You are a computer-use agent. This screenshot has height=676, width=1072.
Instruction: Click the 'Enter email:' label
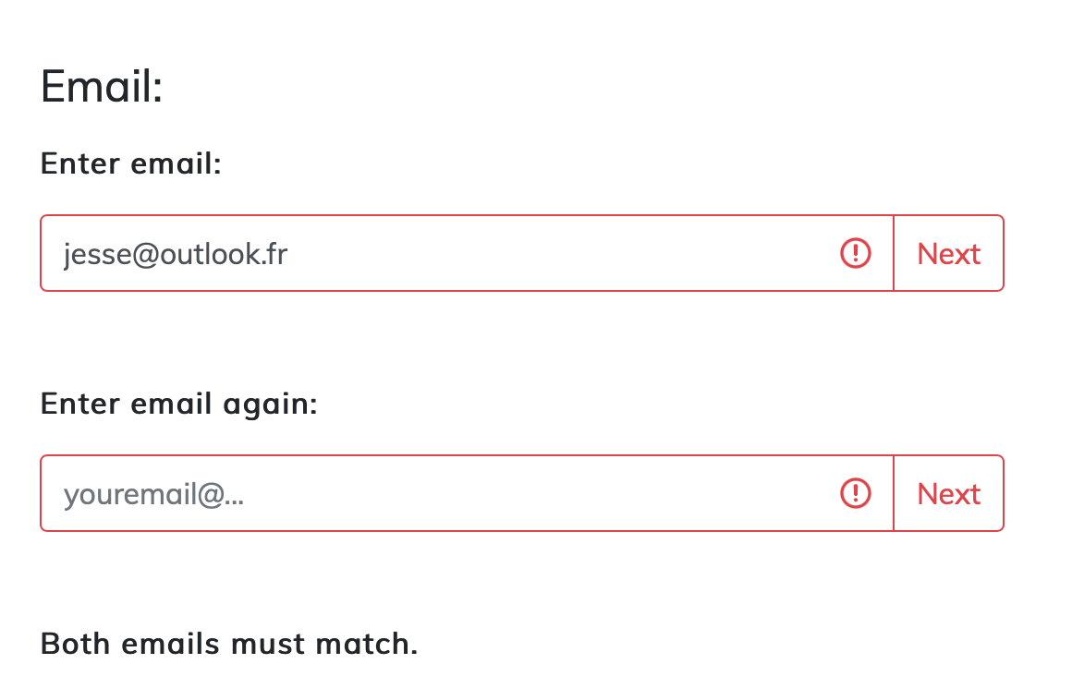(x=131, y=164)
